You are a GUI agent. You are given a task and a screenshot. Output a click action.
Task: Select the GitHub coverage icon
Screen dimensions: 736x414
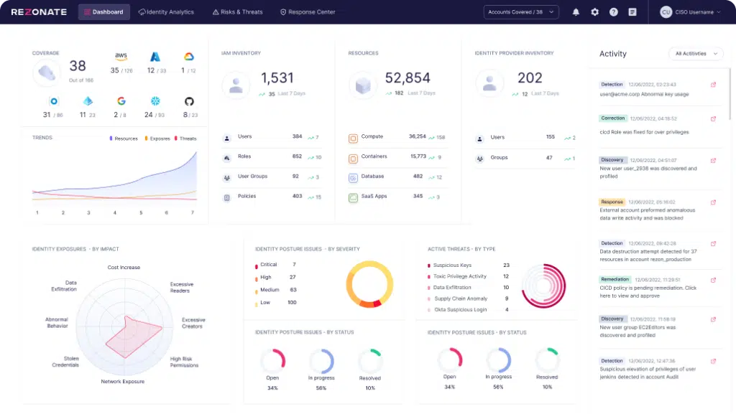189,101
